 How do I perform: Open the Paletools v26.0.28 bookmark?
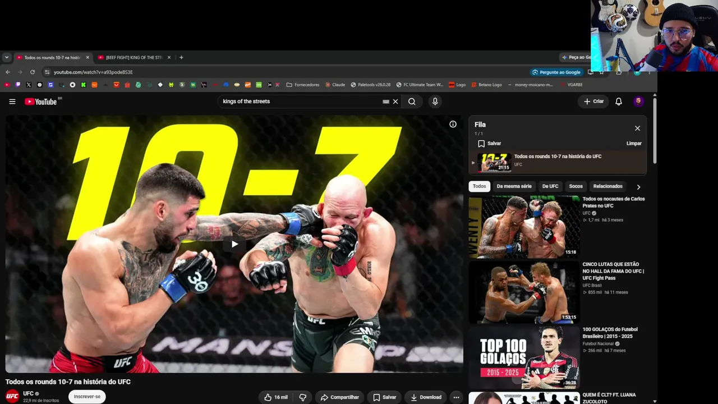[370, 85]
